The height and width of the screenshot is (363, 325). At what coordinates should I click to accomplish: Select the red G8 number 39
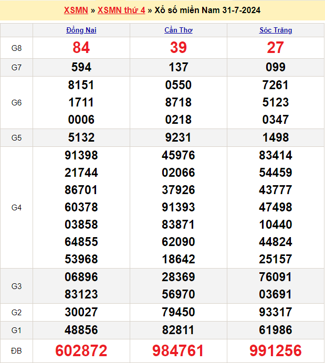pos(179,48)
